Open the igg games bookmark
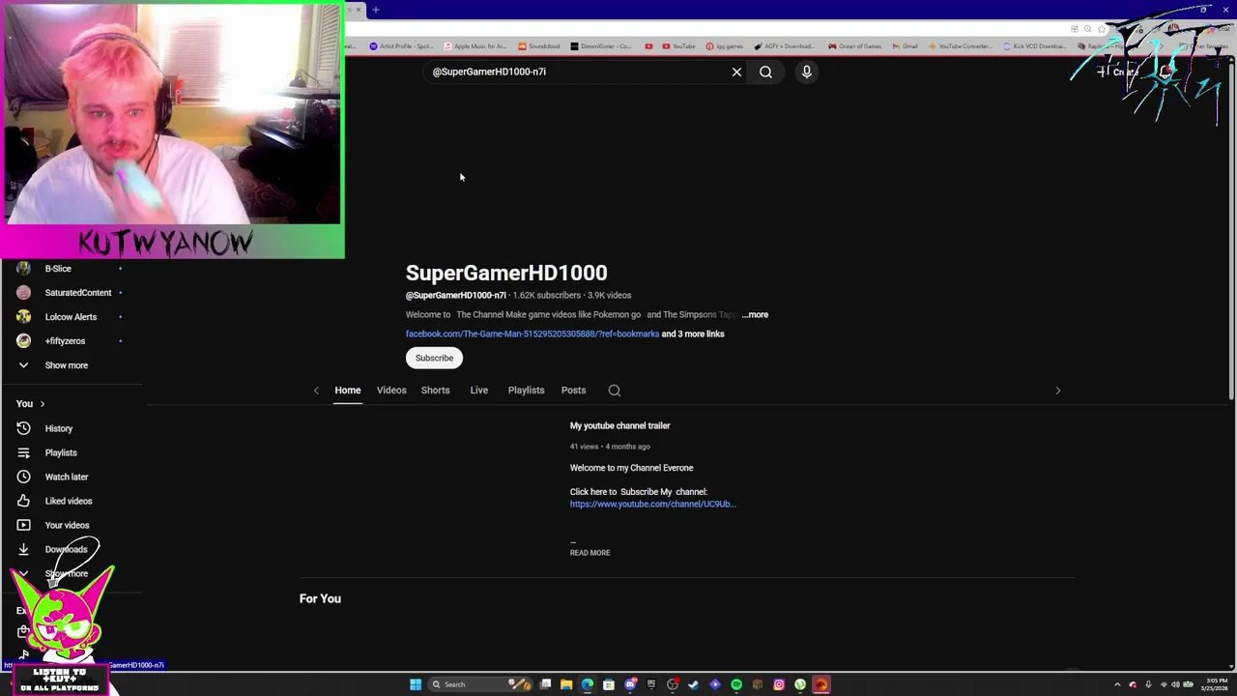 (x=725, y=45)
